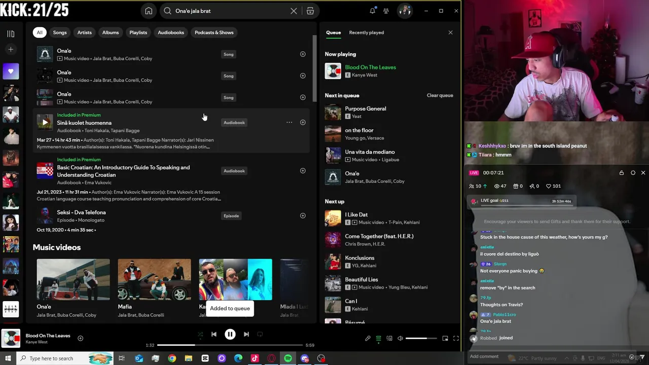649x365 pixels.
Task: Skip to the previous track
Action: [214, 335]
